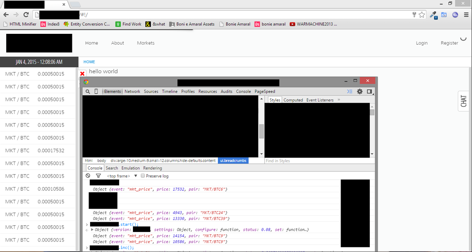472x252 pixels.
Task: Switch to DevTools Resources tab
Action: click(208, 91)
